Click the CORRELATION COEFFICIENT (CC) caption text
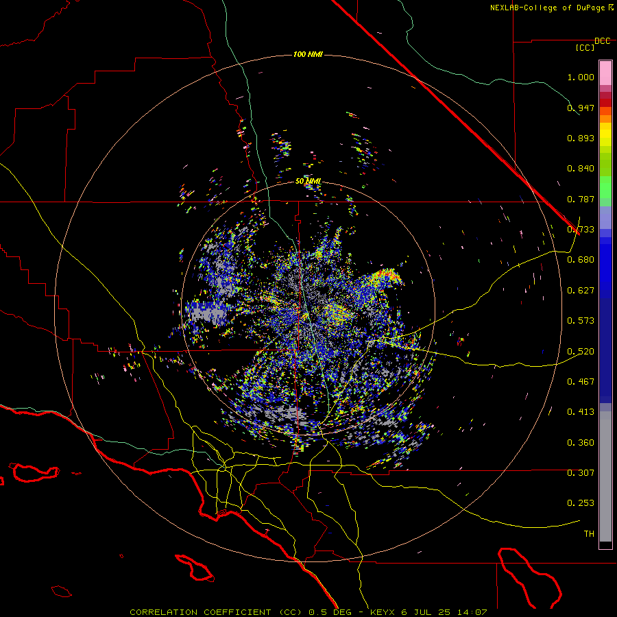617x617 pixels. [216, 612]
